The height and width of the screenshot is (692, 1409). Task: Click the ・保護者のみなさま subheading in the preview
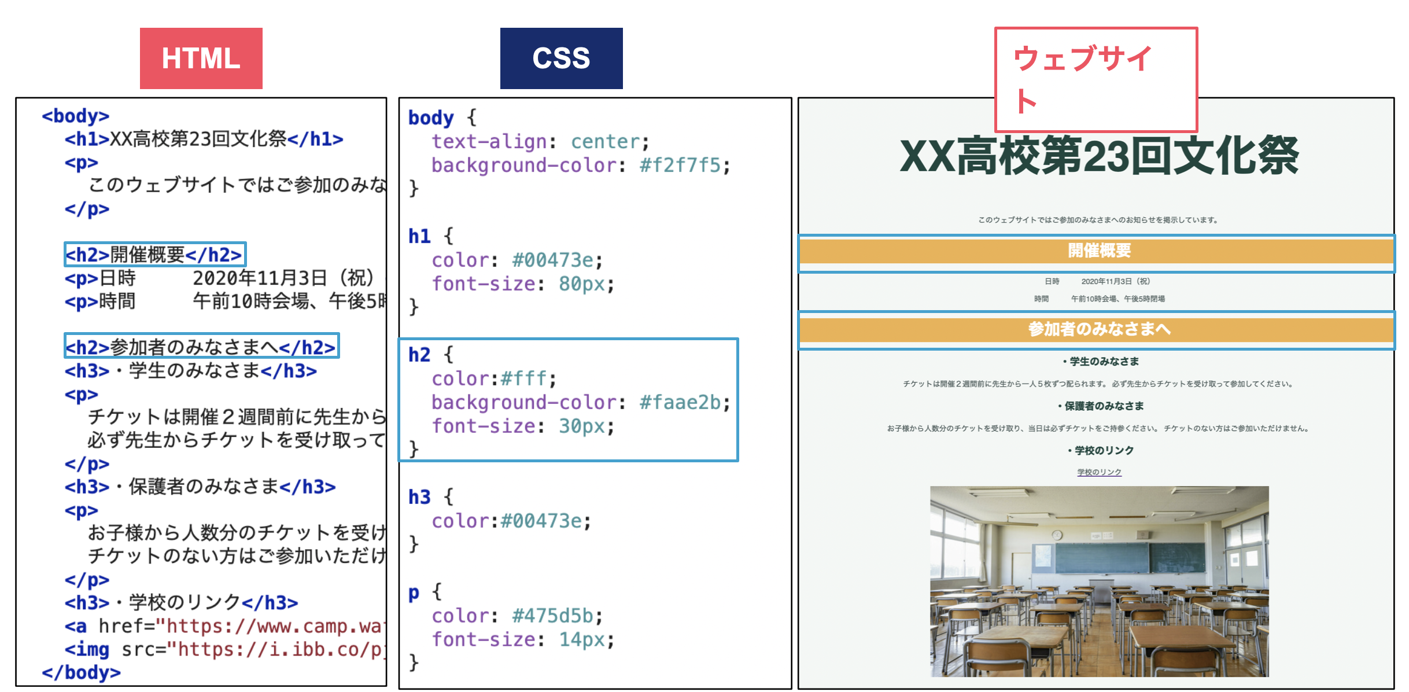tap(1100, 406)
